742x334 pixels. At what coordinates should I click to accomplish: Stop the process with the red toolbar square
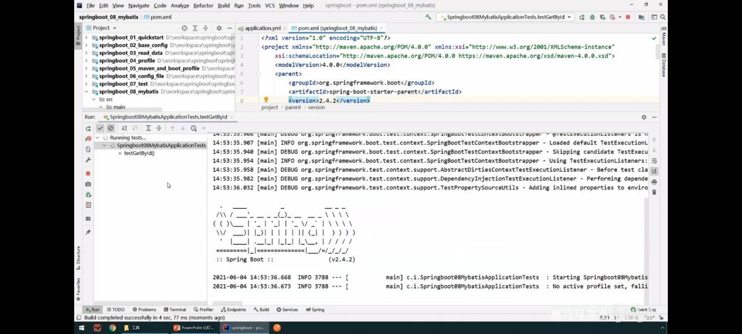[x=628, y=17]
